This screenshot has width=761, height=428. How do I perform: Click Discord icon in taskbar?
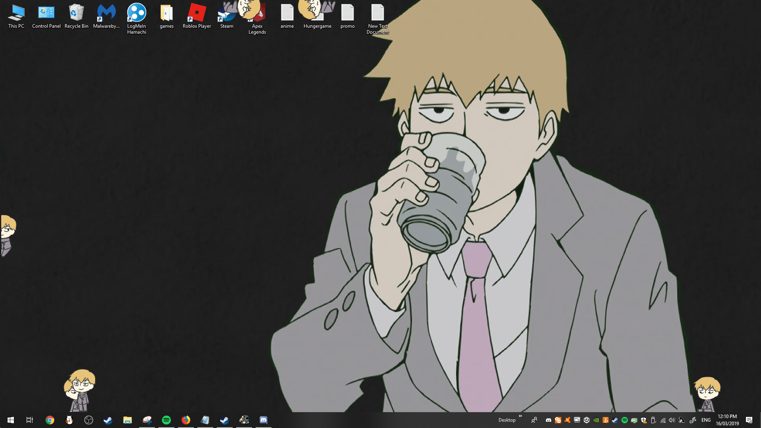[x=264, y=420]
